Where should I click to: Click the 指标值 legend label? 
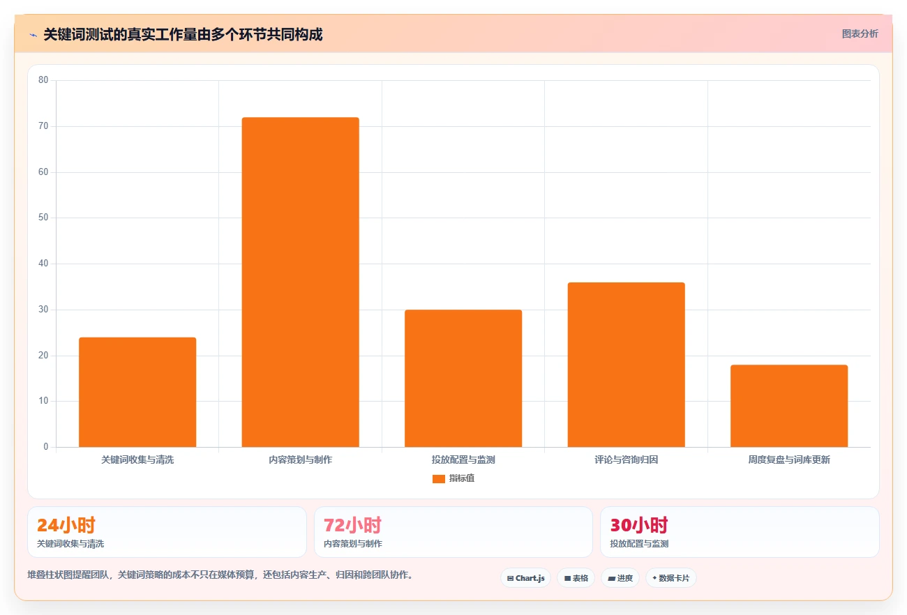[462, 478]
